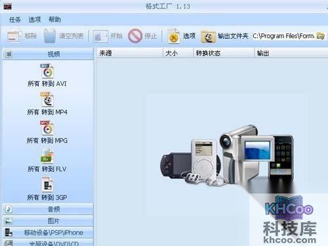Image resolution: width=328 pixels, height=246 pixels.
Task: Select the 所有 转到 FLV icon
Action: 47,156
